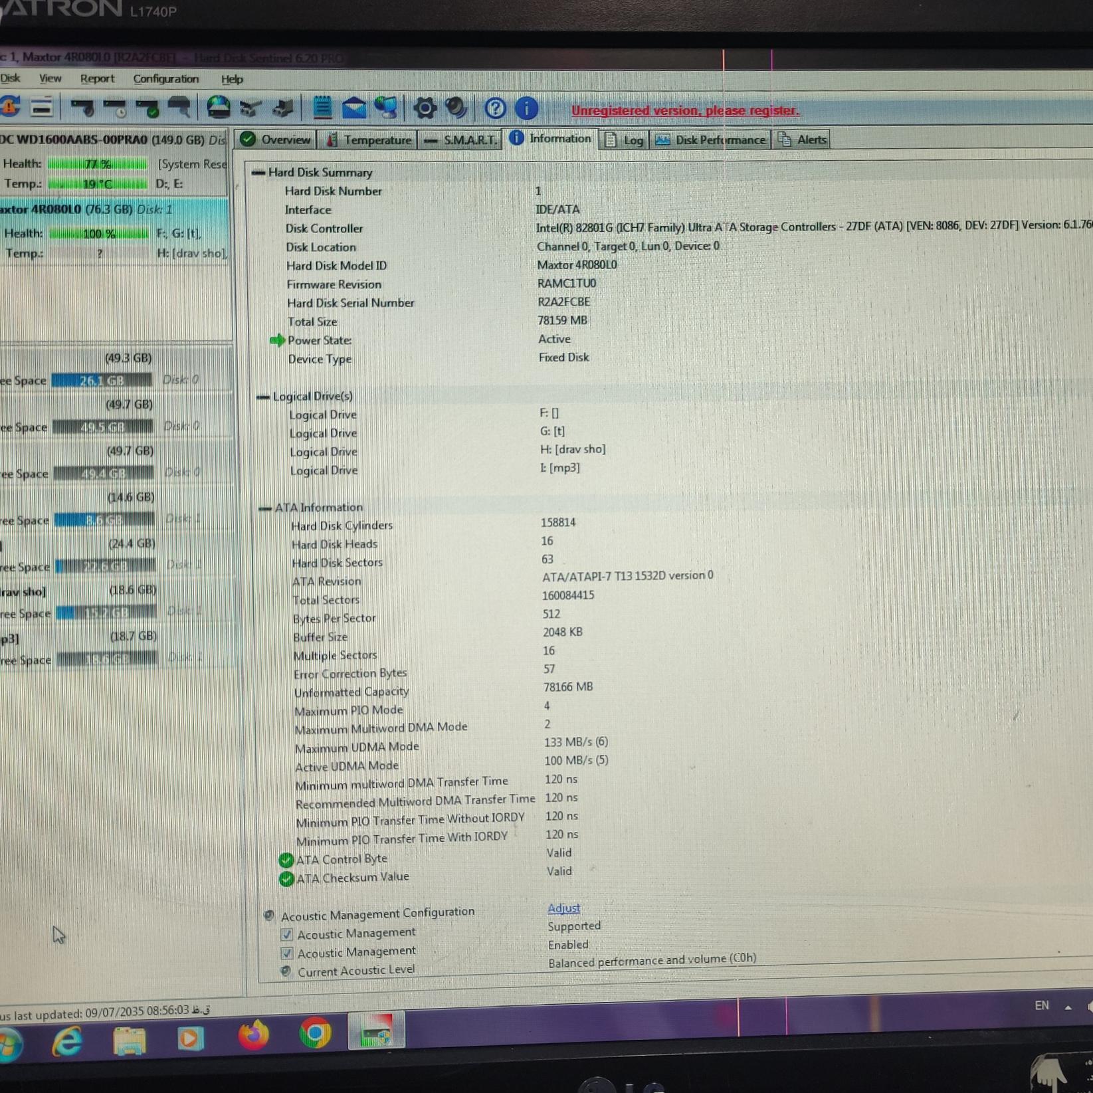Open settings via the gear toolbar icon
This screenshot has height=1093, width=1093.
tap(425, 108)
